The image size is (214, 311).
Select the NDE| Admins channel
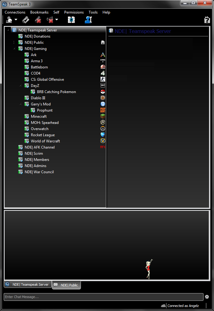tap(36, 166)
